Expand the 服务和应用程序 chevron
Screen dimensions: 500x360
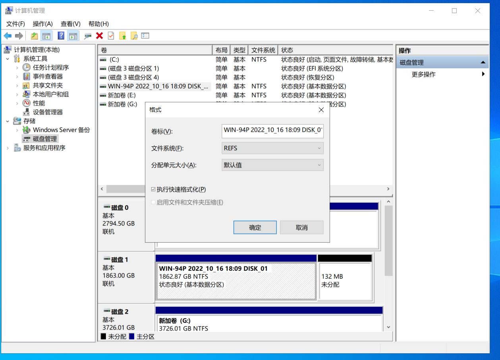click(x=8, y=148)
